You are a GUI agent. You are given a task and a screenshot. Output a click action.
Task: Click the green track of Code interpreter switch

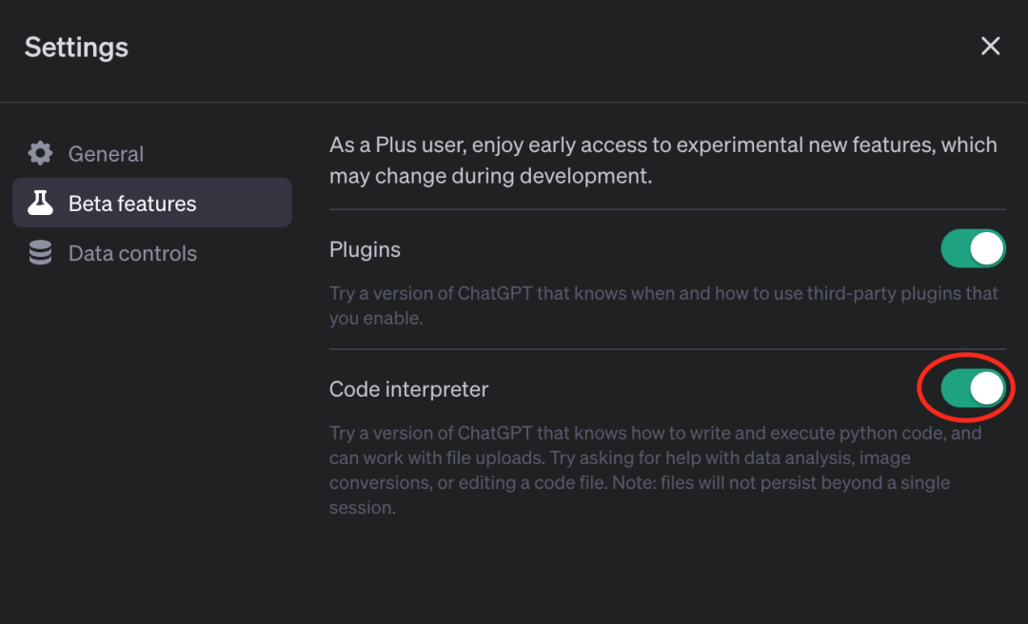pos(956,388)
